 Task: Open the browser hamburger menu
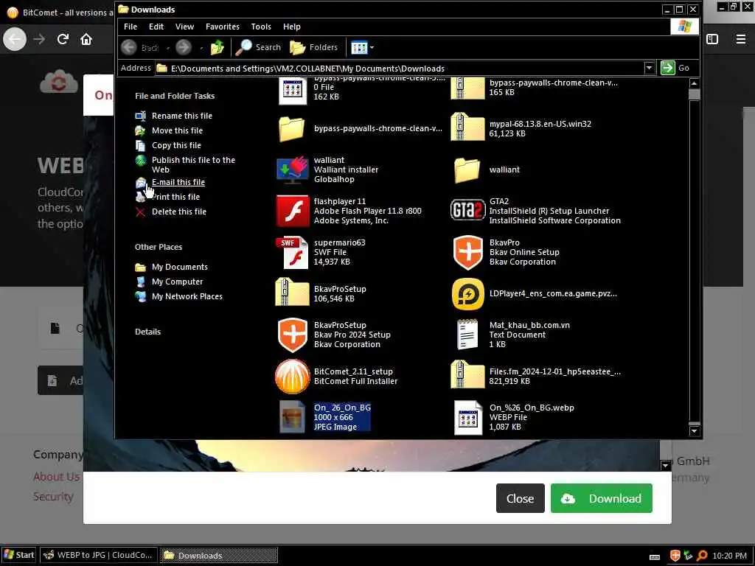[x=740, y=39]
